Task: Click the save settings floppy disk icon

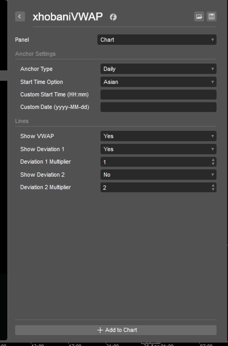Action: [212, 16]
